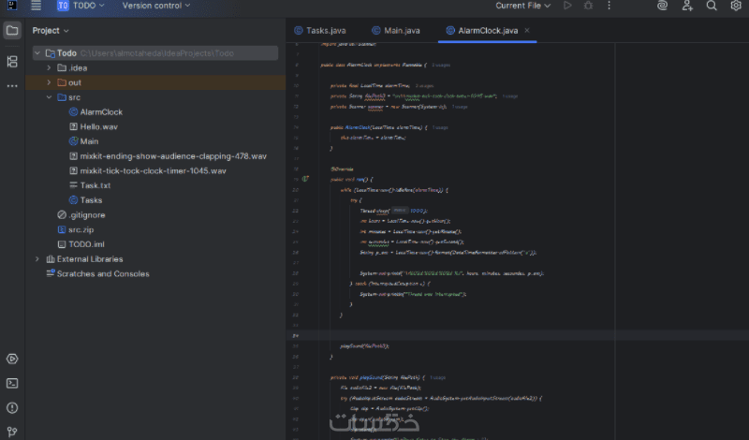
Task: Start debugging with the bug icon
Action: (588, 6)
